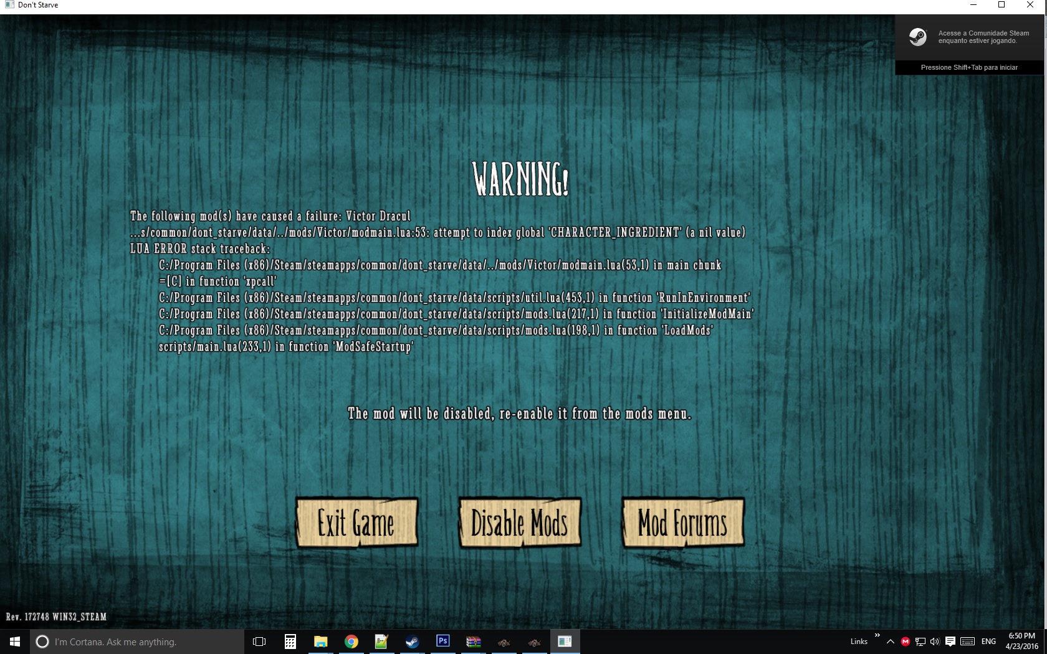Change the ENG input language
This screenshot has height=654, width=1047.
coord(988,642)
